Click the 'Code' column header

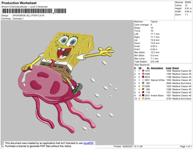tap(169, 68)
